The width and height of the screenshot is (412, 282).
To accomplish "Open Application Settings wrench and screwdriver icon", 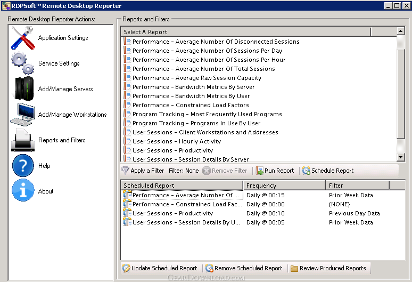I will pos(23,38).
